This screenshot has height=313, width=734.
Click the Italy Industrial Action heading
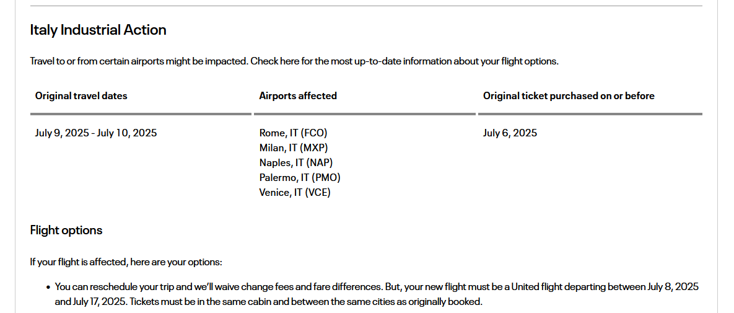tap(98, 30)
